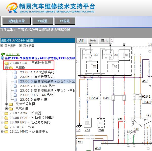Click folder icon of 23.08 ECM
Image resolution: width=152 pixels, height=151 pixels.
(6, 118)
